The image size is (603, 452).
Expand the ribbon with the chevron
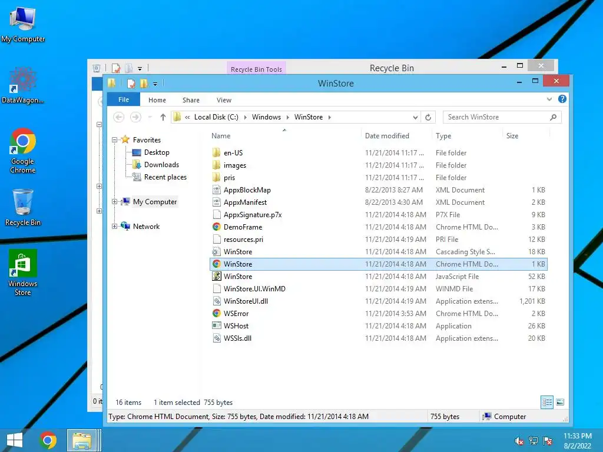[549, 99]
